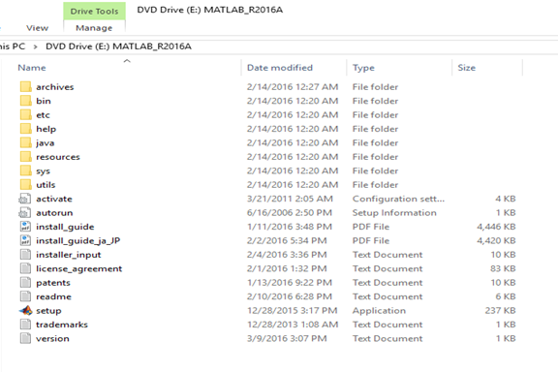This screenshot has width=558, height=372.
Task: Select the autorun file name
Action: tap(54, 212)
